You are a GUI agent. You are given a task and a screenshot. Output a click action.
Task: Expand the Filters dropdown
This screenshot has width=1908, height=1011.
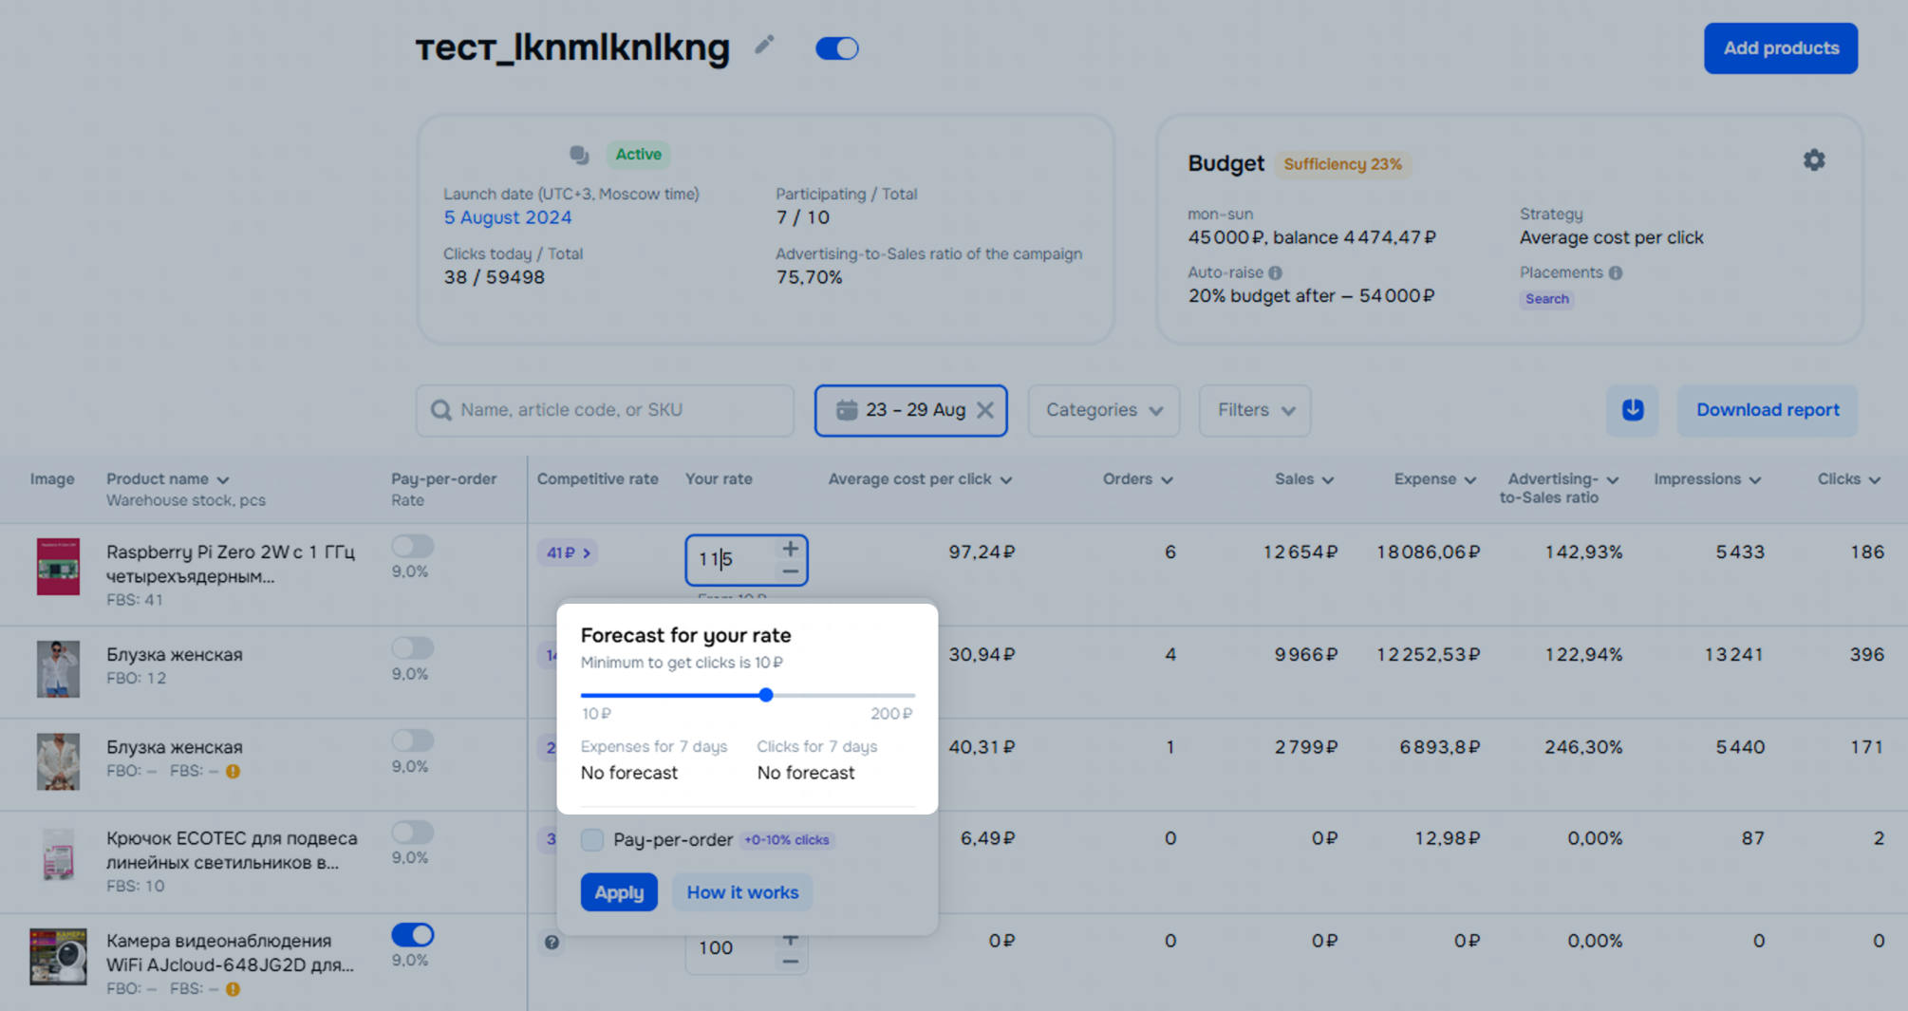point(1254,410)
